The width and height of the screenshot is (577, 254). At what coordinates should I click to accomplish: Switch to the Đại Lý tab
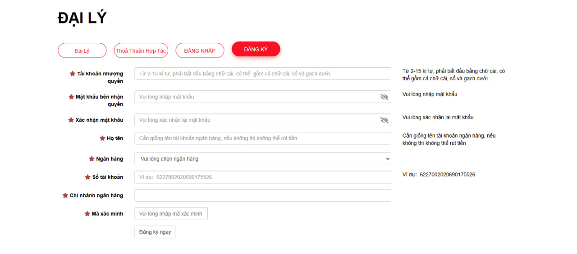pos(82,51)
